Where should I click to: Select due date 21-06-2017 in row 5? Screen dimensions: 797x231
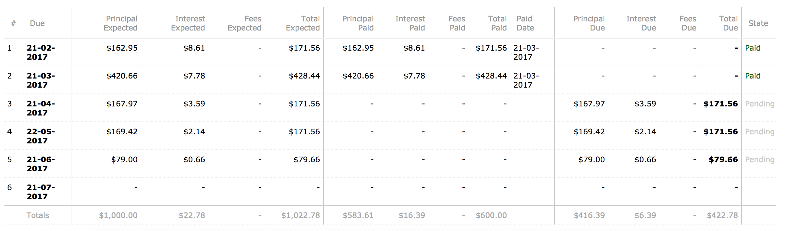click(41, 164)
